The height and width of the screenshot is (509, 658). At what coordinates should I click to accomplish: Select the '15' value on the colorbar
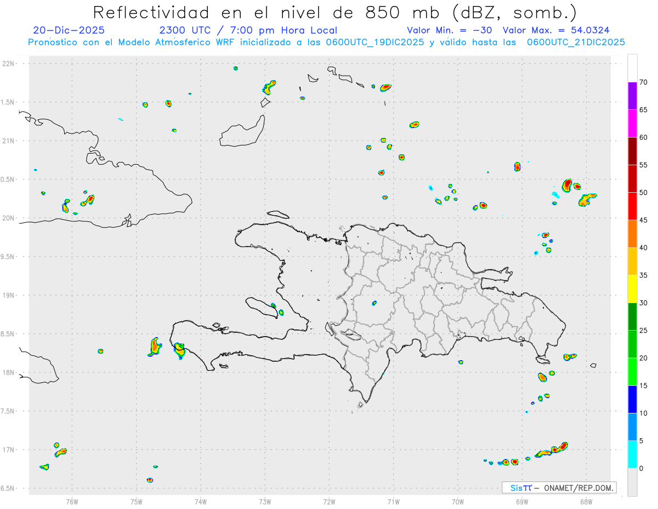coord(643,385)
